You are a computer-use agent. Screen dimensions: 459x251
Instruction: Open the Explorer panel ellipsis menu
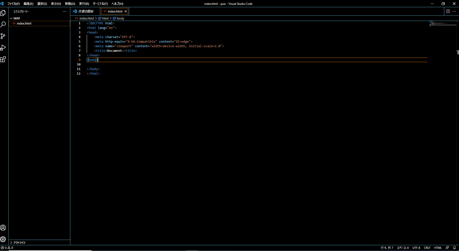tap(65, 11)
